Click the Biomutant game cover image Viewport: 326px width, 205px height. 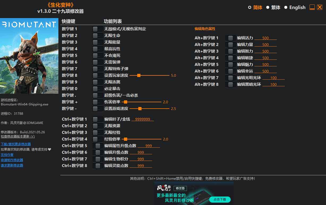[29, 56]
